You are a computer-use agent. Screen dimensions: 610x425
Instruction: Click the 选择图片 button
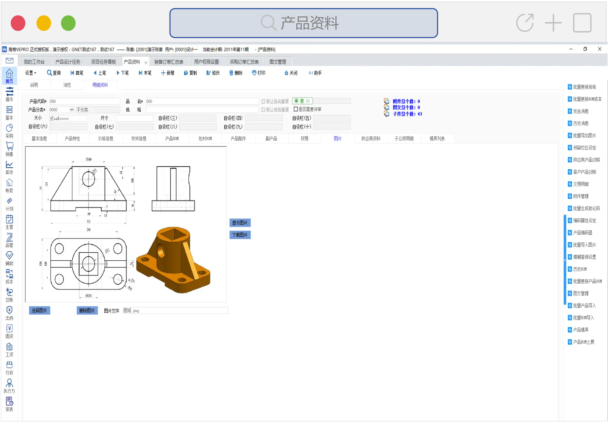[39, 311]
